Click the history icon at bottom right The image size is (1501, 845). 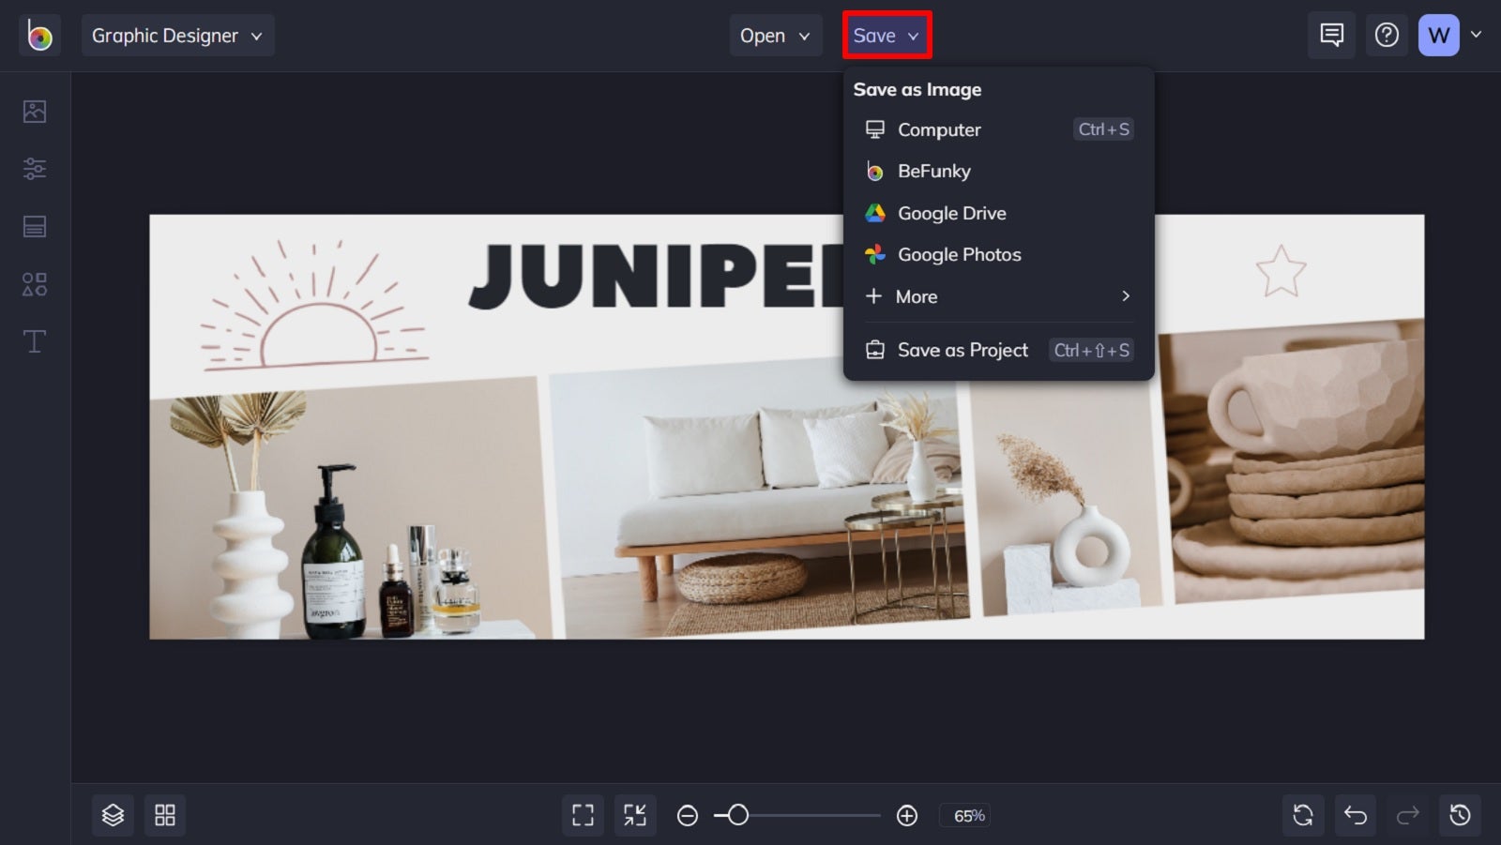click(1459, 815)
